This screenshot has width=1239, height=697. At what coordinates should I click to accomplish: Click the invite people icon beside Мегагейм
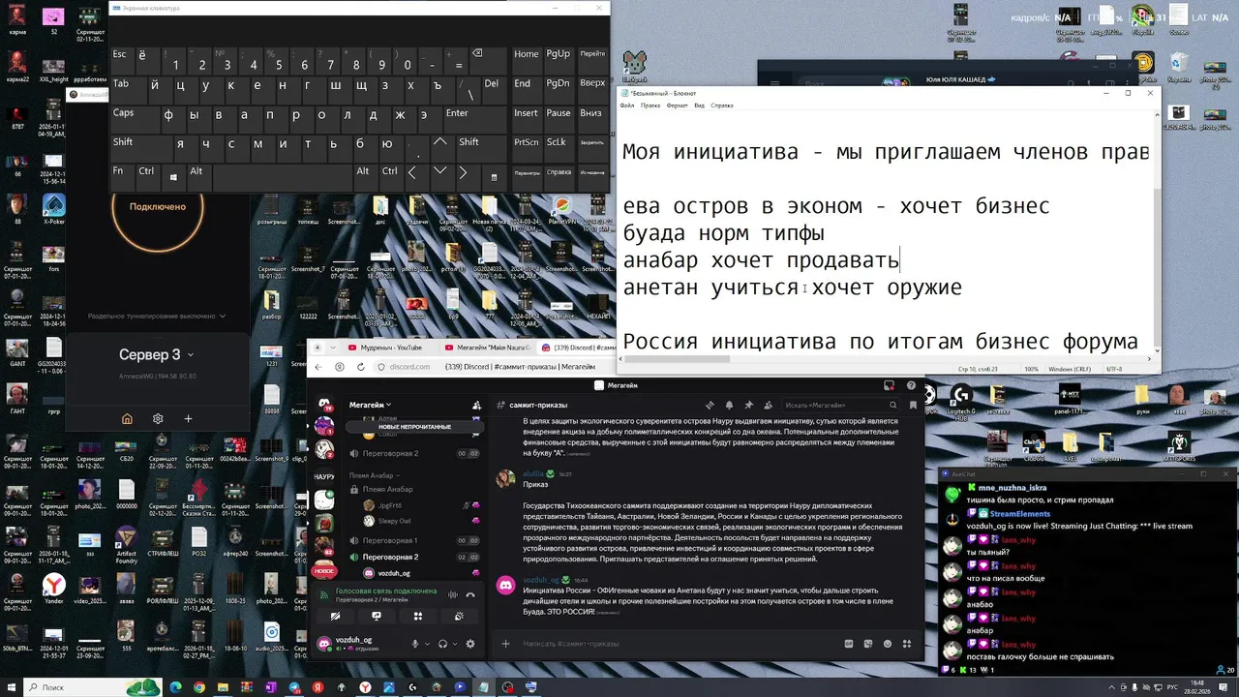pyautogui.click(x=476, y=405)
